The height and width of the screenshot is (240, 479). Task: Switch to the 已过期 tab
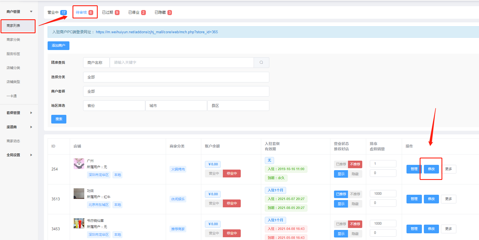(x=111, y=12)
